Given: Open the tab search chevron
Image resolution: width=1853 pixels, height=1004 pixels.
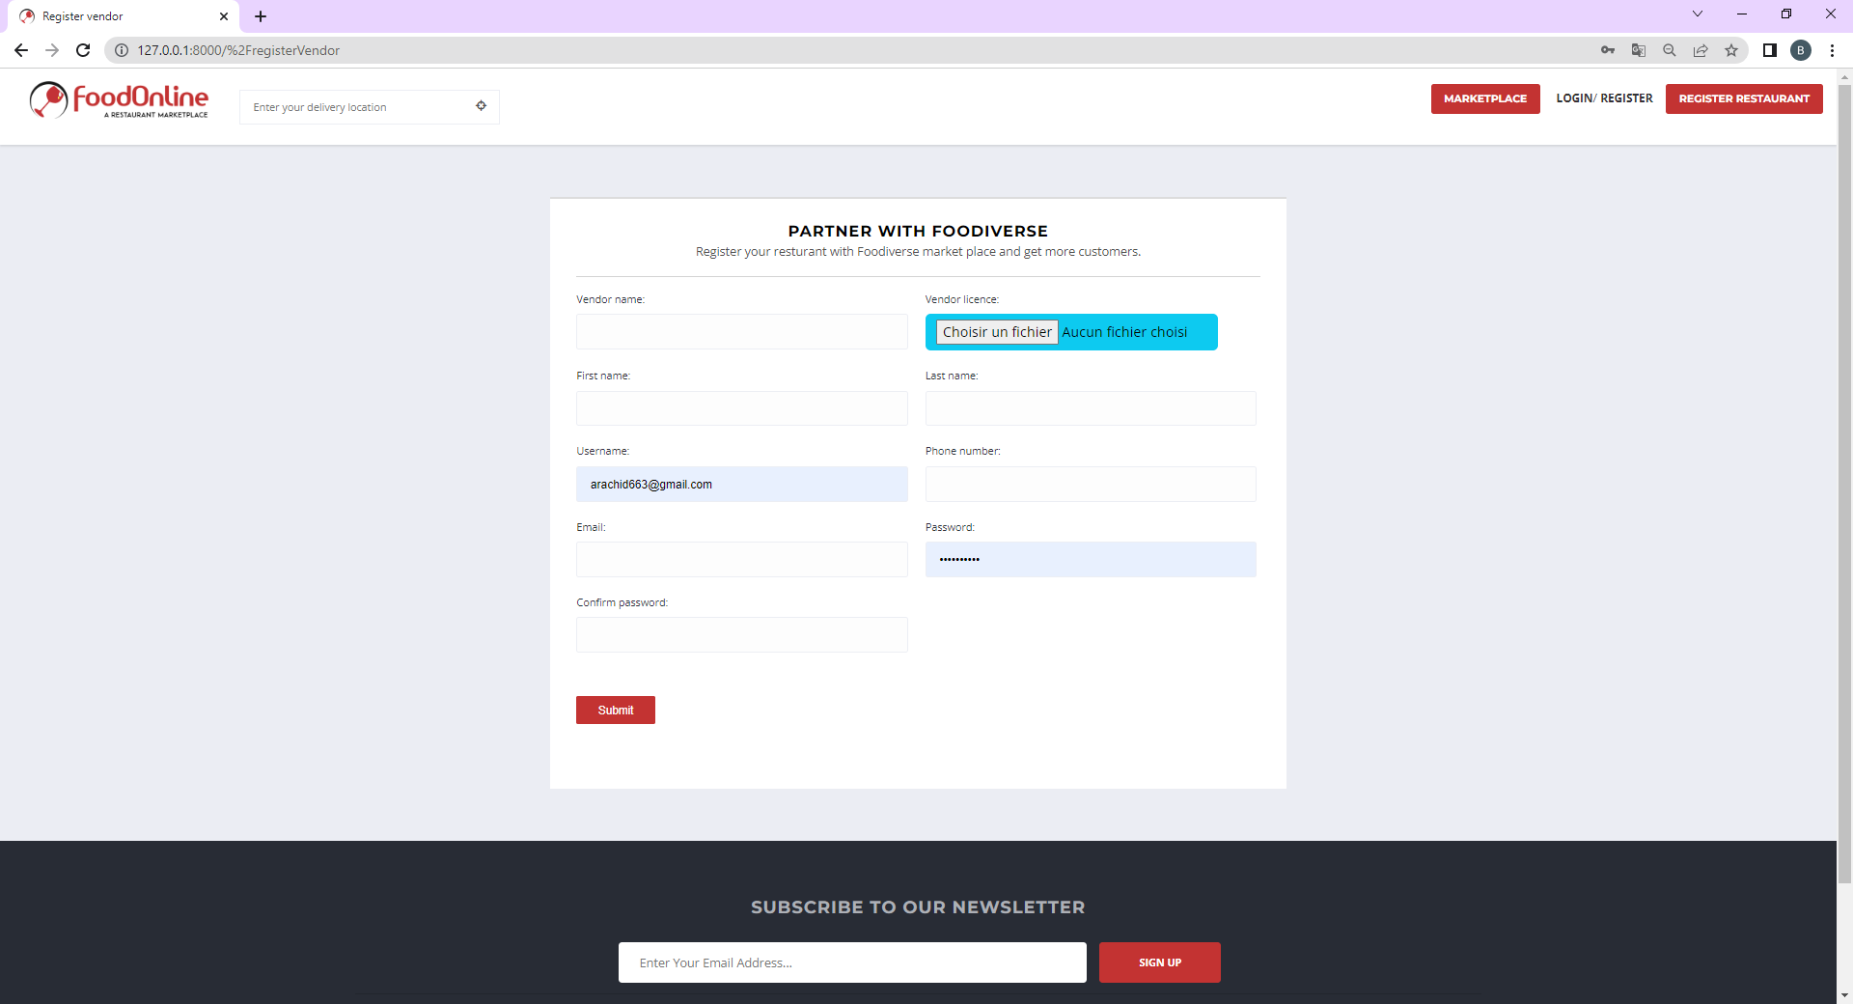Looking at the screenshot, I should (x=1697, y=14).
